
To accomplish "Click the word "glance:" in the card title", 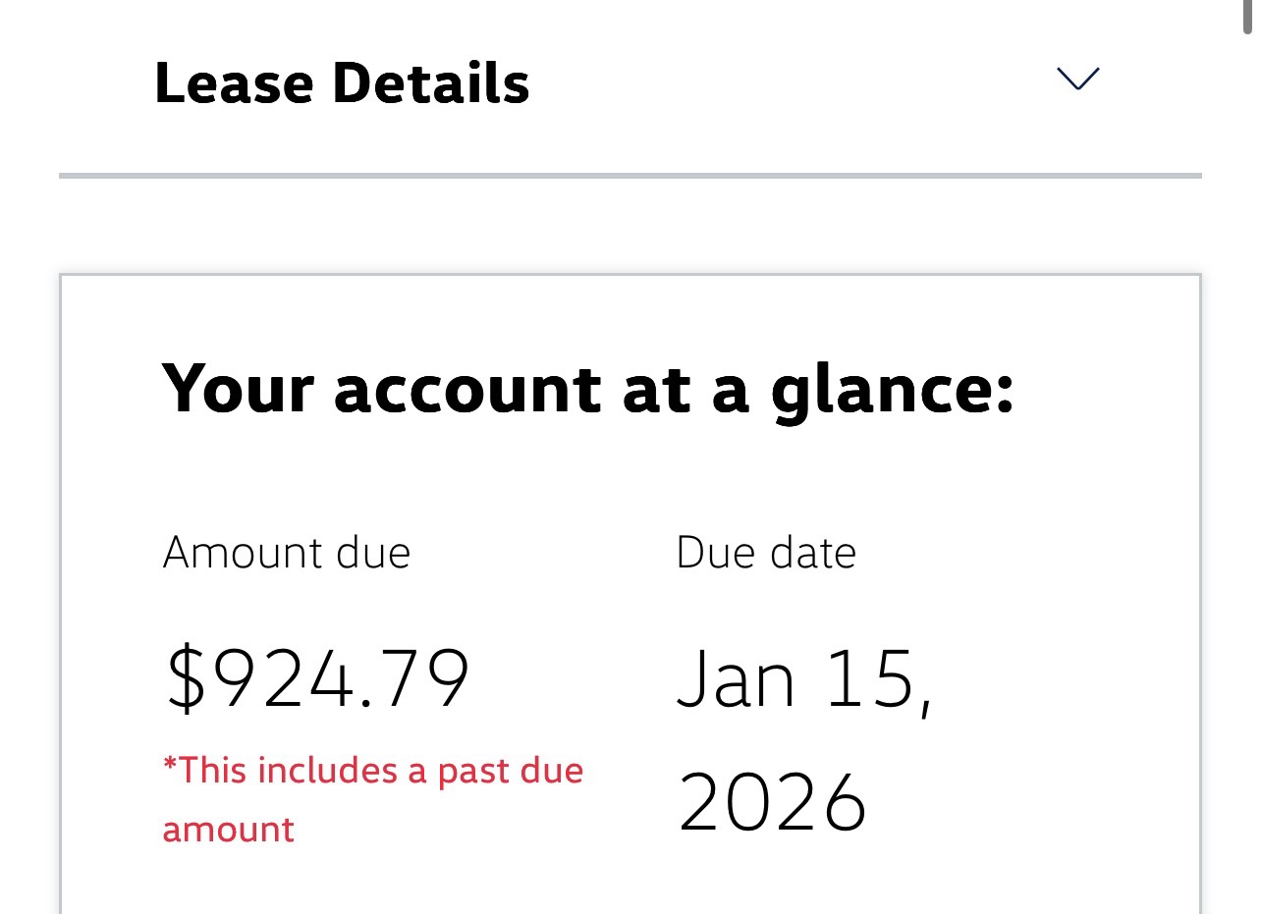I will 892,389.
